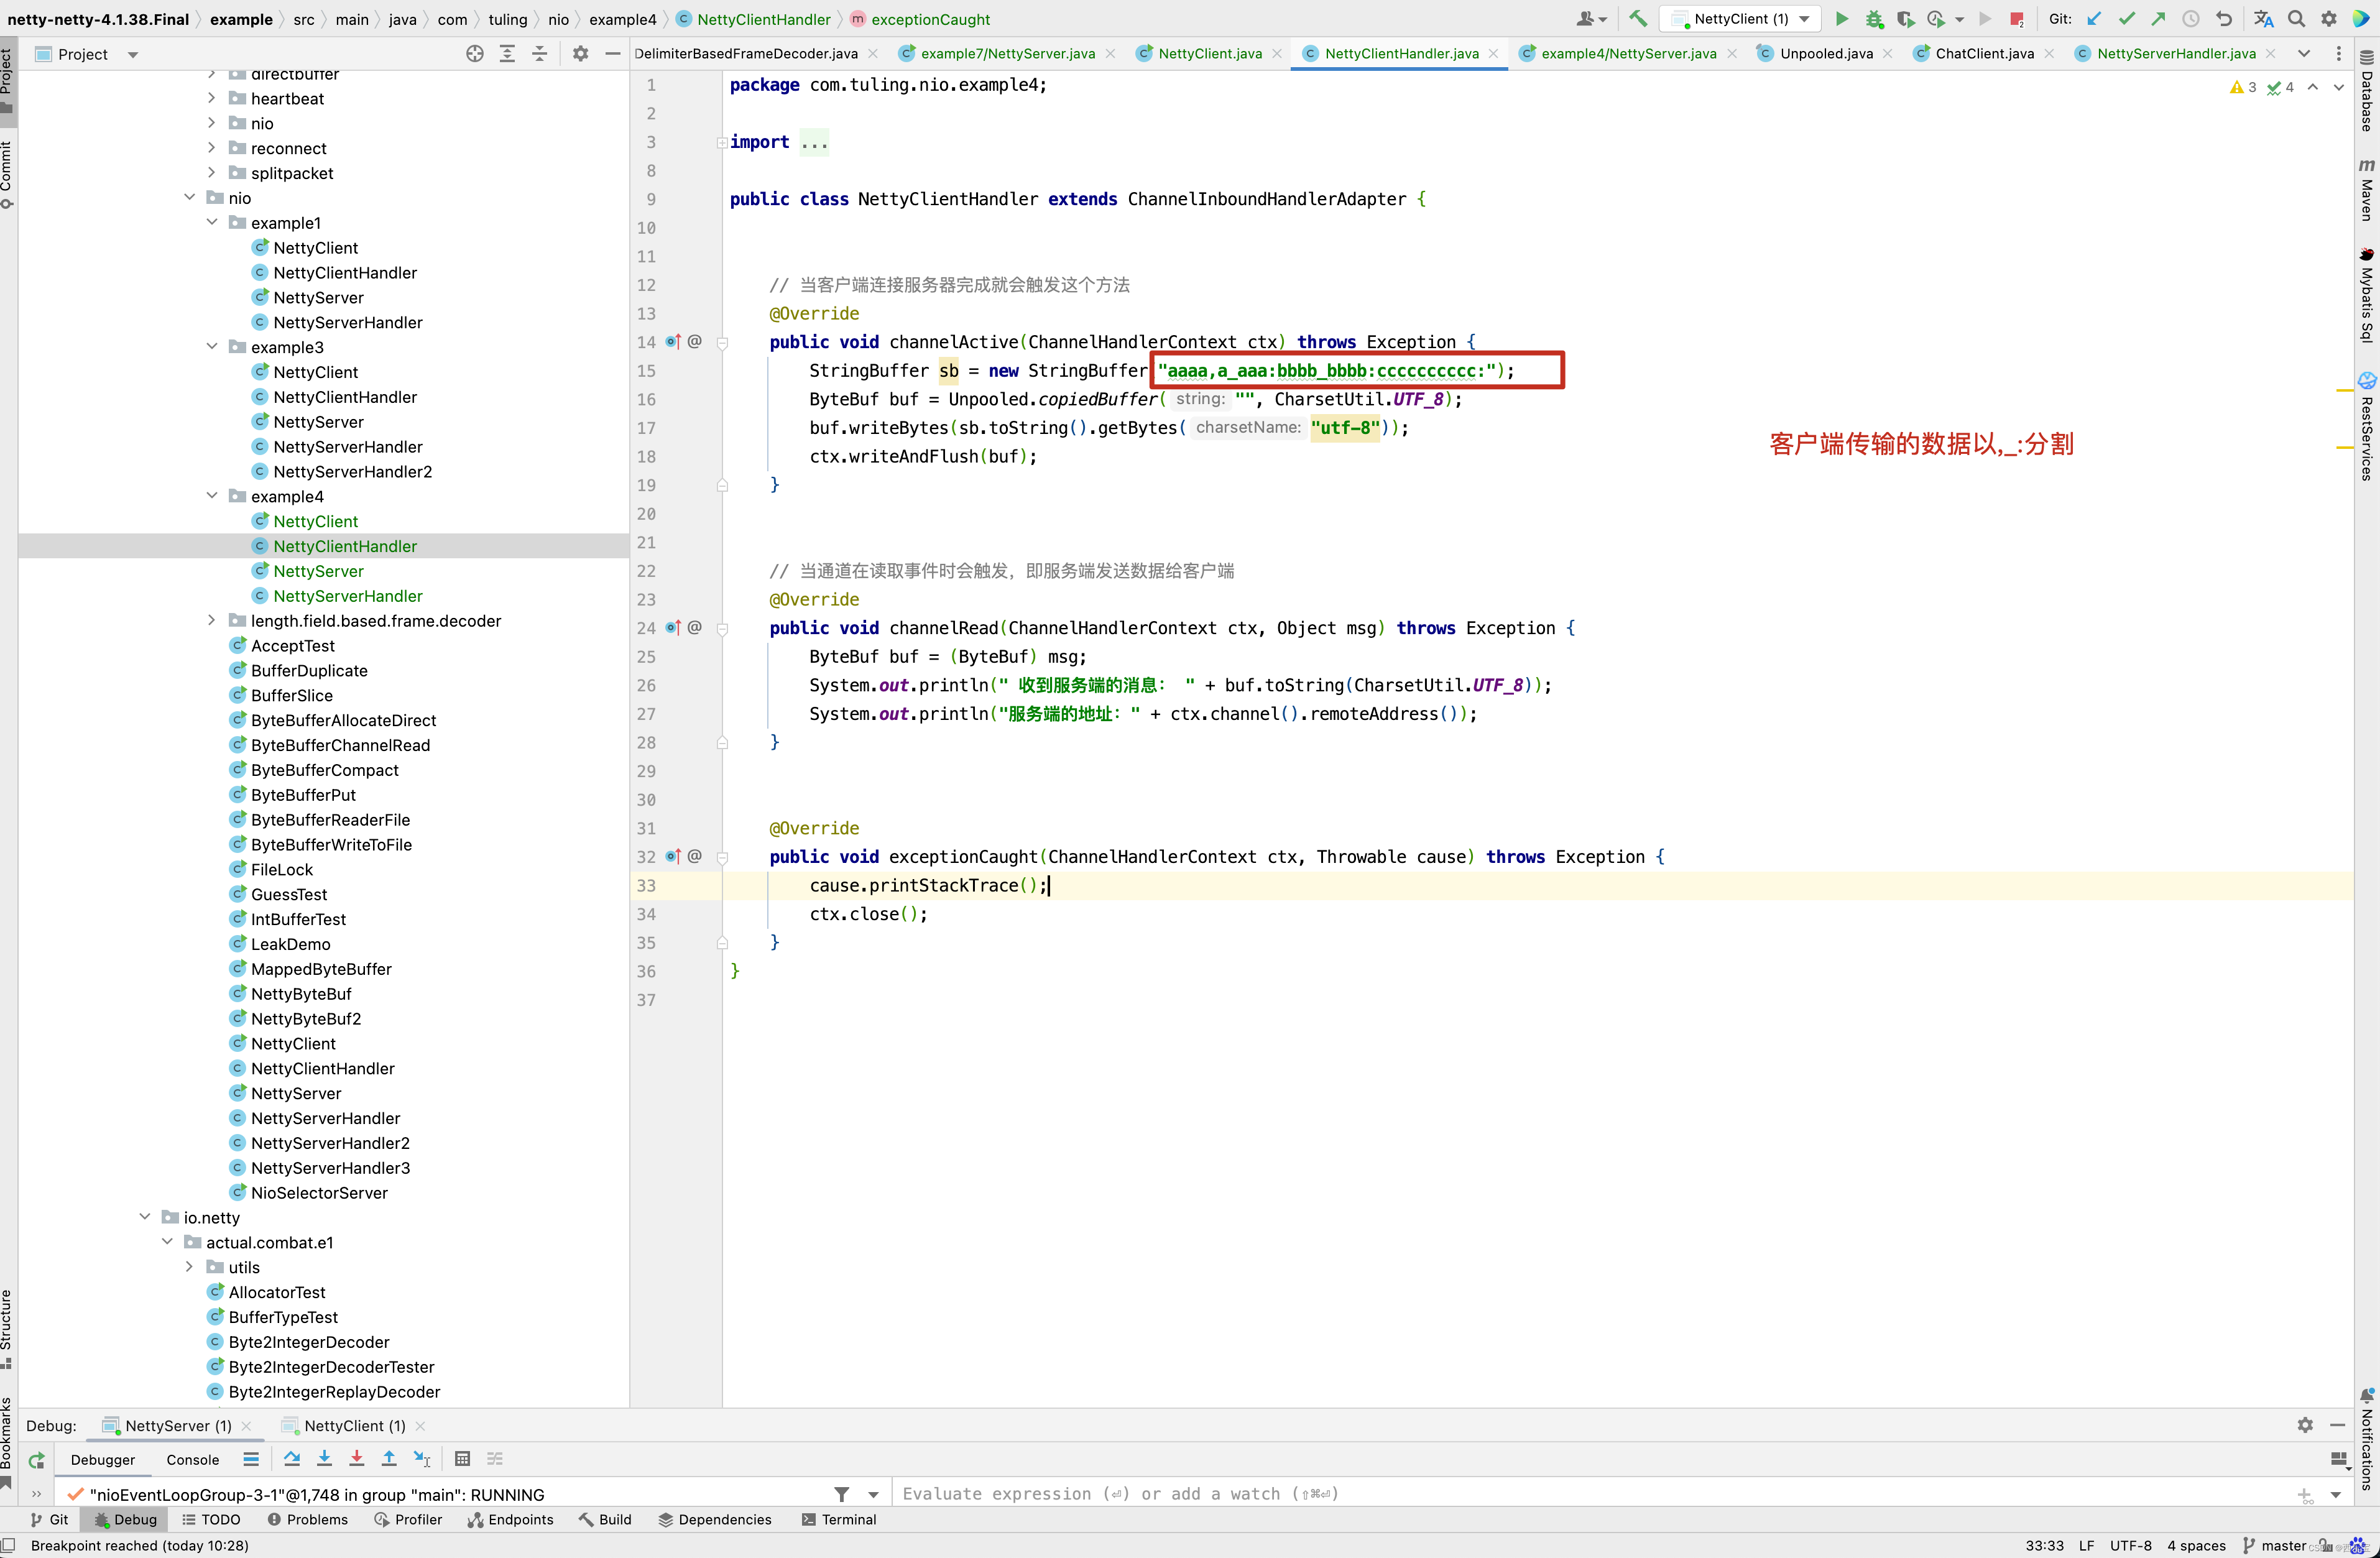
Task: Stop the running process with red square
Action: (2017, 19)
